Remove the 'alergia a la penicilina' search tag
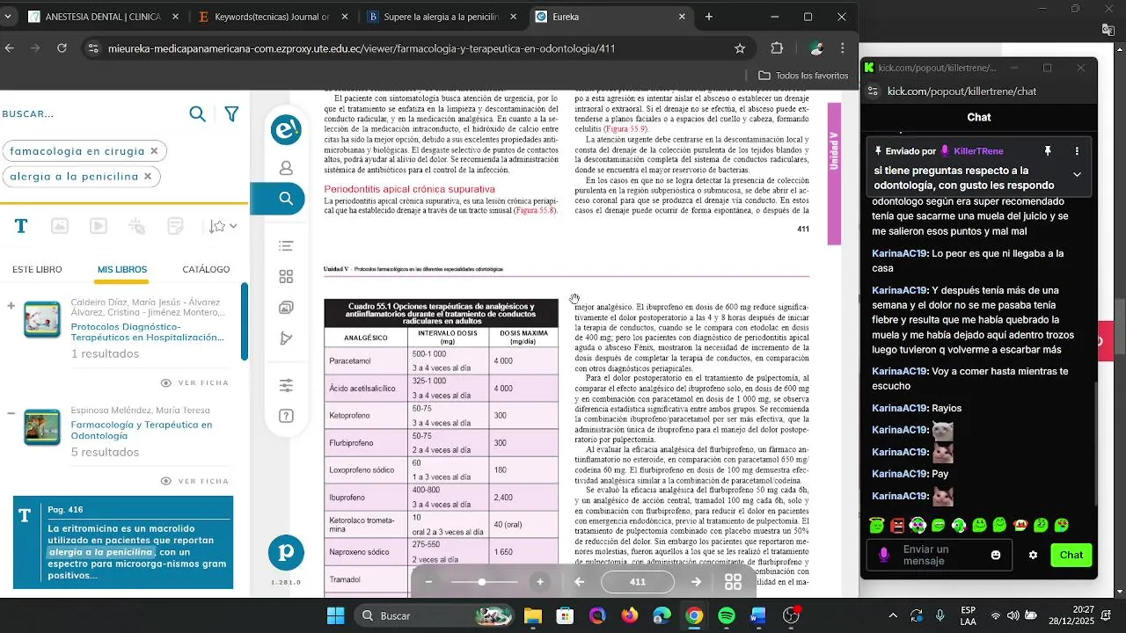The width and height of the screenshot is (1126, 633). [148, 176]
